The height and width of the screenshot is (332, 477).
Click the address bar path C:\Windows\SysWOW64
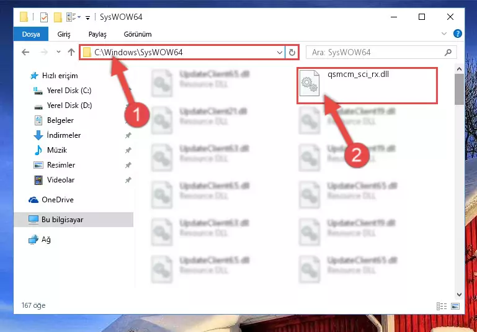[138, 52]
